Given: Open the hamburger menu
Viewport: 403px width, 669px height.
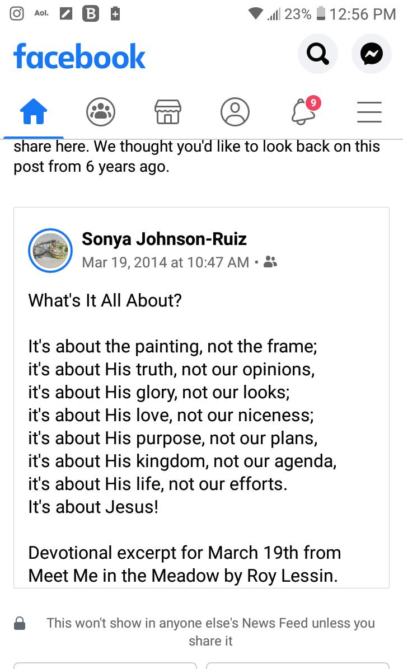Looking at the screenshot, I should [x=369, y=112].
